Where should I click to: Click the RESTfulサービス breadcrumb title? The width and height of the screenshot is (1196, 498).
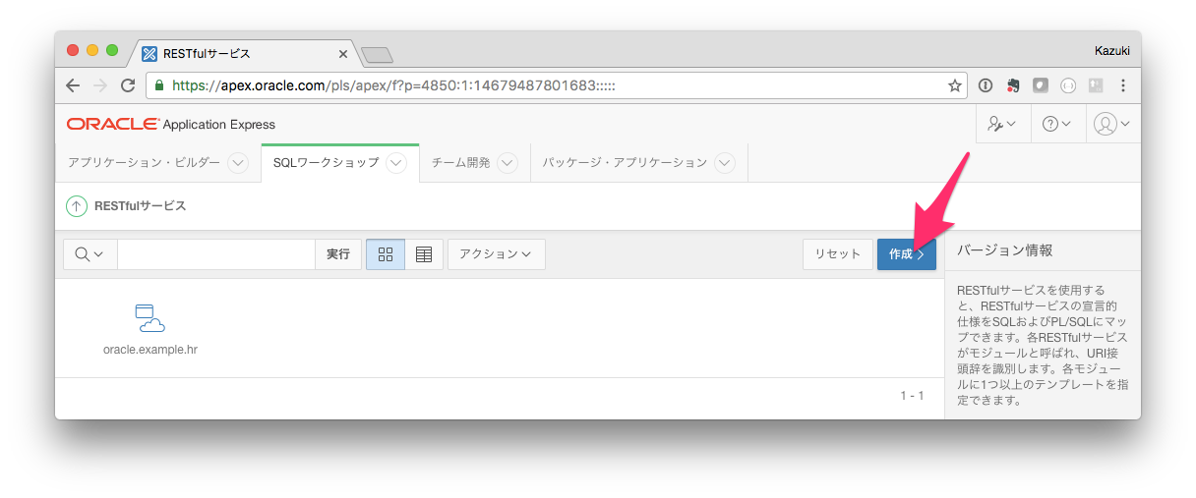pyautogui.click(x=140, y=206)
